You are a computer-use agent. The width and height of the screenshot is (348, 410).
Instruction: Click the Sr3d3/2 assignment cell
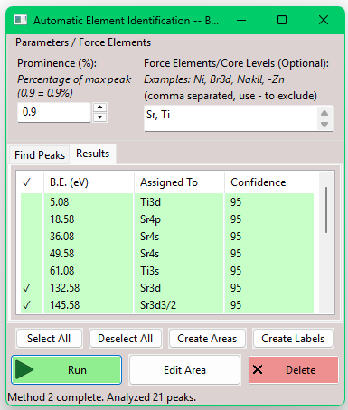coord(179,305)
